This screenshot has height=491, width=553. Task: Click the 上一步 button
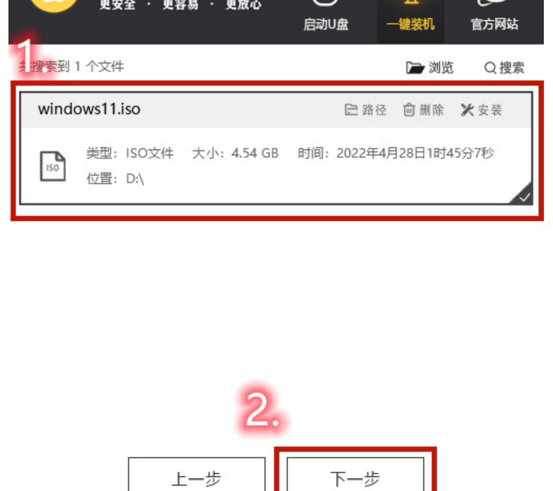pyautogui.click(x=196, y=474)
